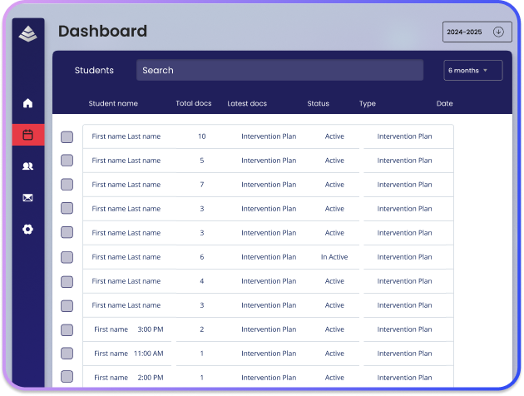524x396 pixels.
Task: Open the Calendar sidebar icon
Action: point(28,134)
